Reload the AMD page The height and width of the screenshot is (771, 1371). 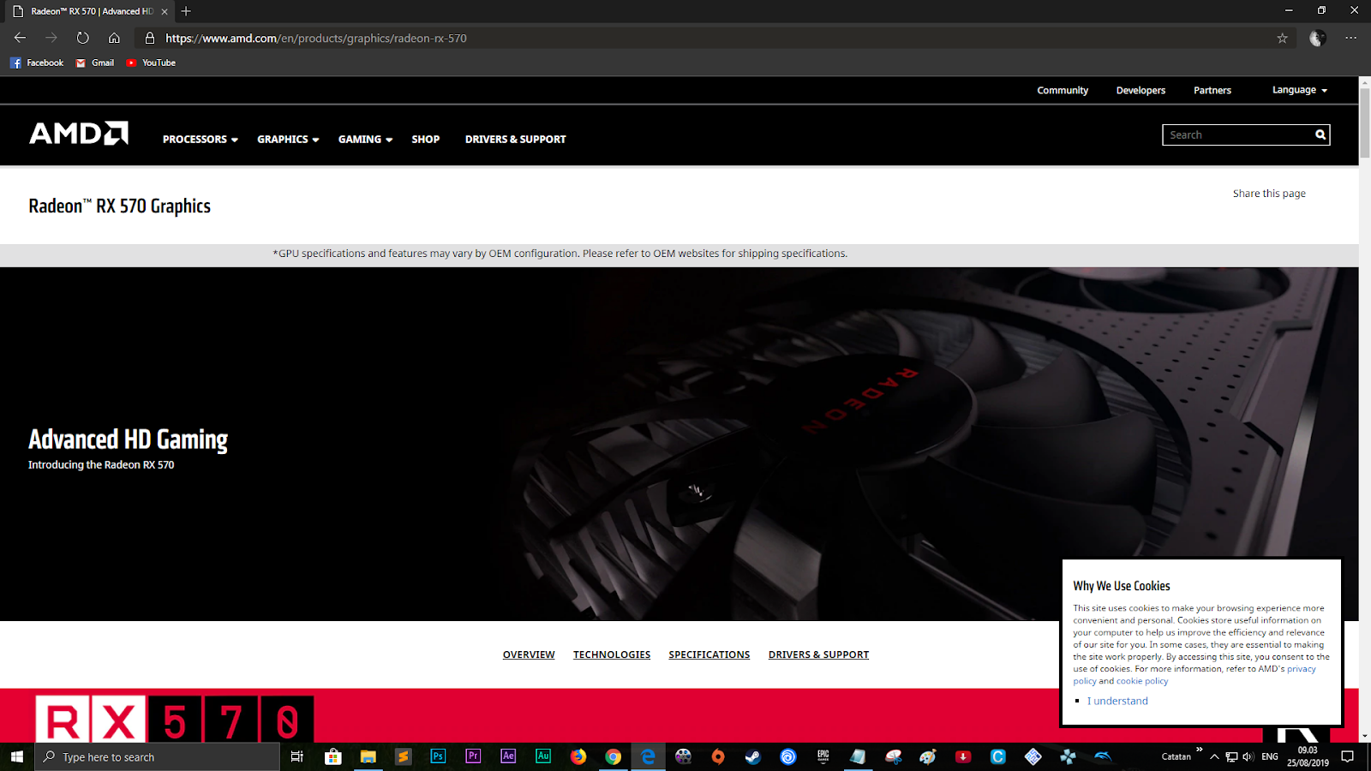[82, 38]
